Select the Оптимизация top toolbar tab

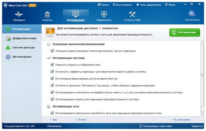[76, 16]
